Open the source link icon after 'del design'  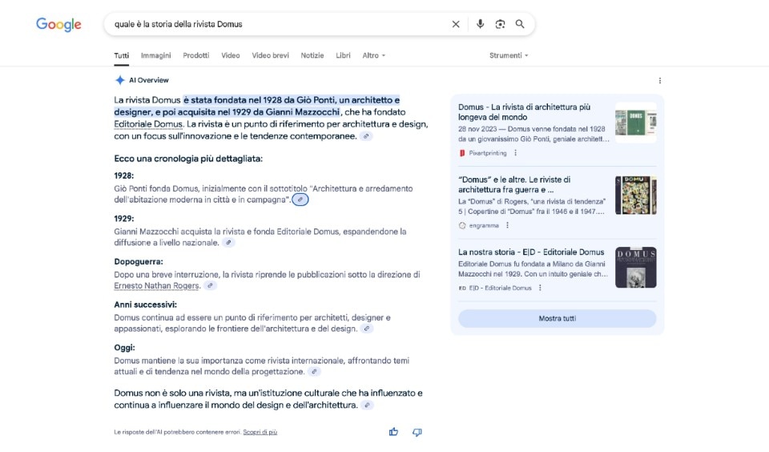click(x=366, y=329)
